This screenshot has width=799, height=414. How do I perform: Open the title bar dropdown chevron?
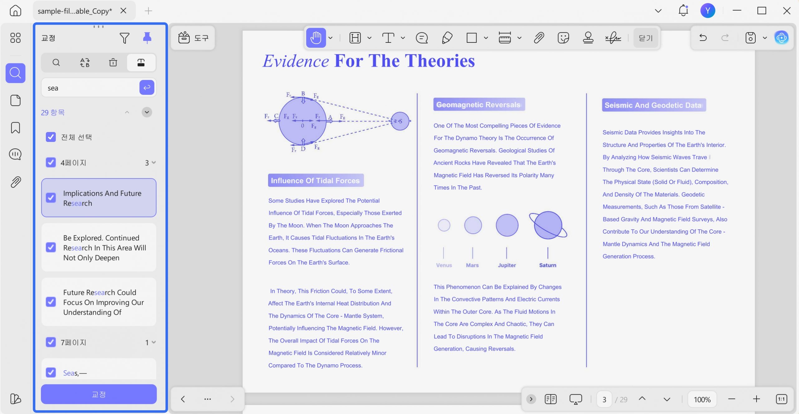pos(658,11)
